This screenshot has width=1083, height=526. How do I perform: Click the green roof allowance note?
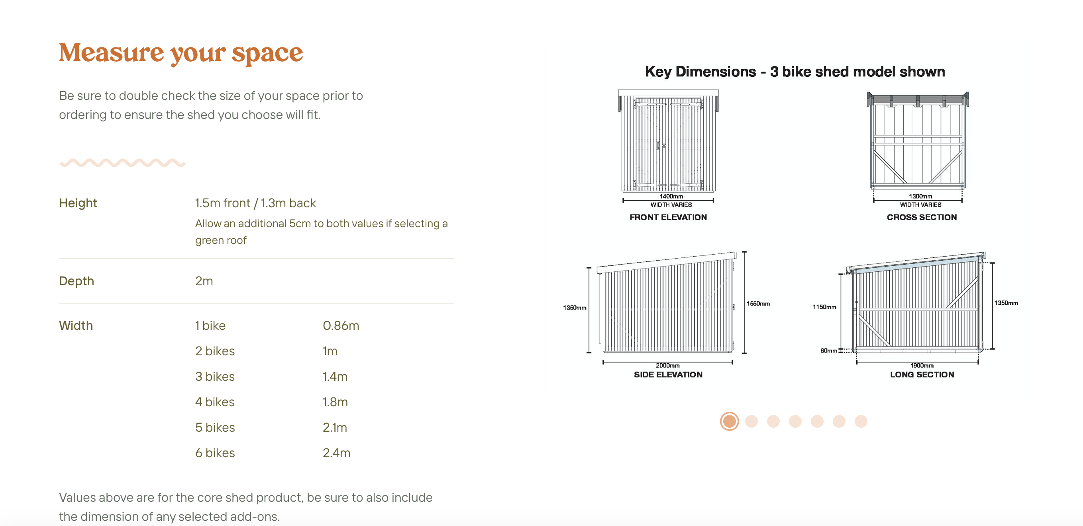321,232
